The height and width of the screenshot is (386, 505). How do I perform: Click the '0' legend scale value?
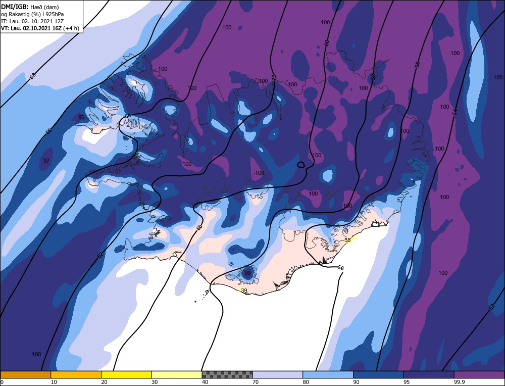[x=2, y=382]
